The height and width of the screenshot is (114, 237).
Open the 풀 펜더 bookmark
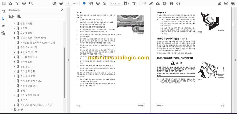click(24, 90)
